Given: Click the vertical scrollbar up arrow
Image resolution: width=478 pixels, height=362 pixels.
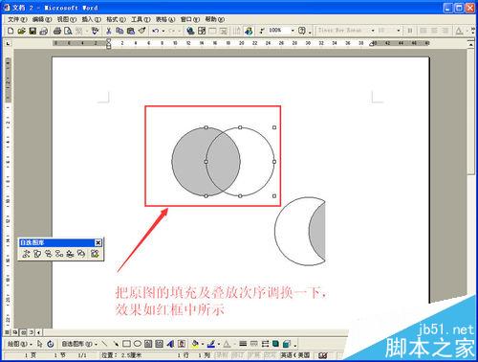Looking at the screenshot, I should 470,44.
